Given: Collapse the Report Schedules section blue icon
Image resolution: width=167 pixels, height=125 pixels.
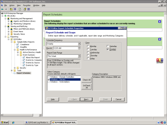Looking at the screenshot, I should pyautogui.click(x=160, y=22).
